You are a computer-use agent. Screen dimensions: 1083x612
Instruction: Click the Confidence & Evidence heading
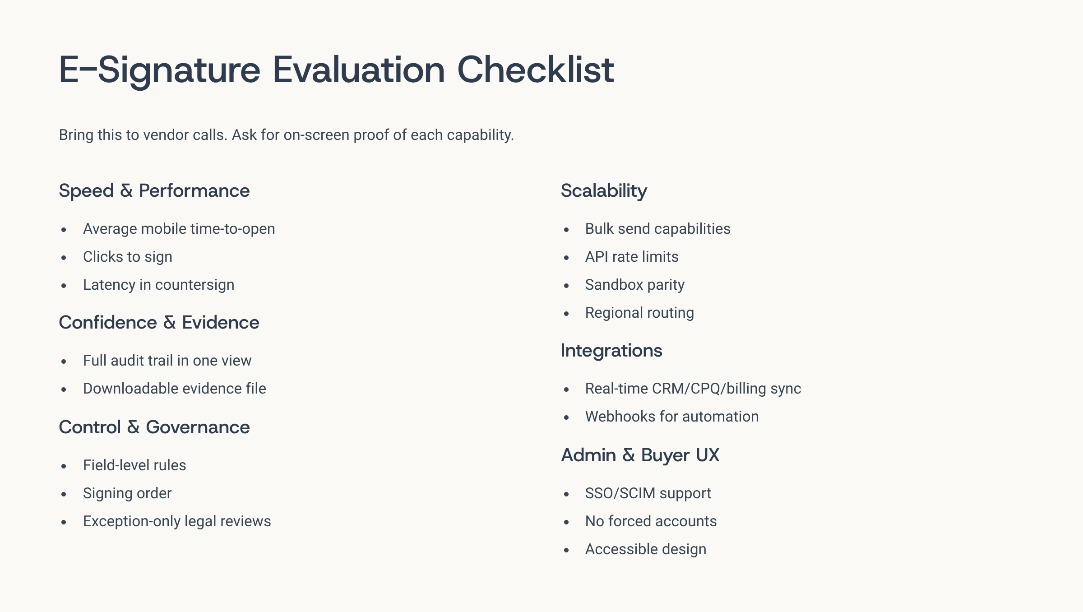[159, 323]
